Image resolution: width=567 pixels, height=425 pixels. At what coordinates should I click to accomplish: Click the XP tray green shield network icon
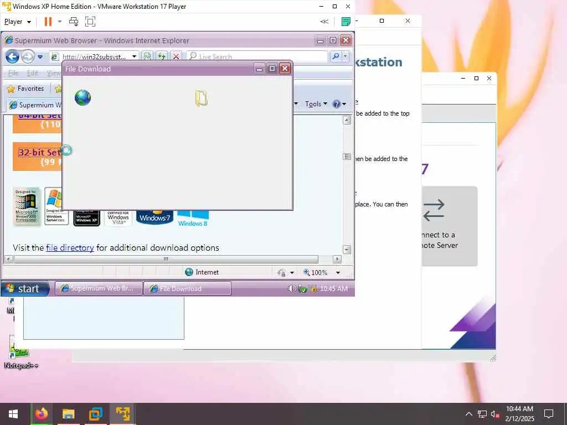click(x=302, y=289)
